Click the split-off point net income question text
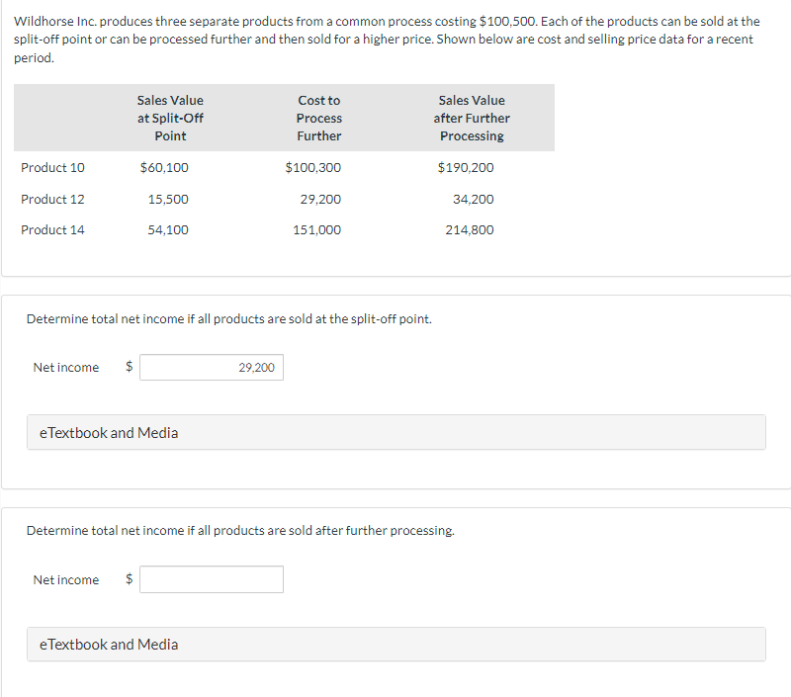 click(228, 319)
